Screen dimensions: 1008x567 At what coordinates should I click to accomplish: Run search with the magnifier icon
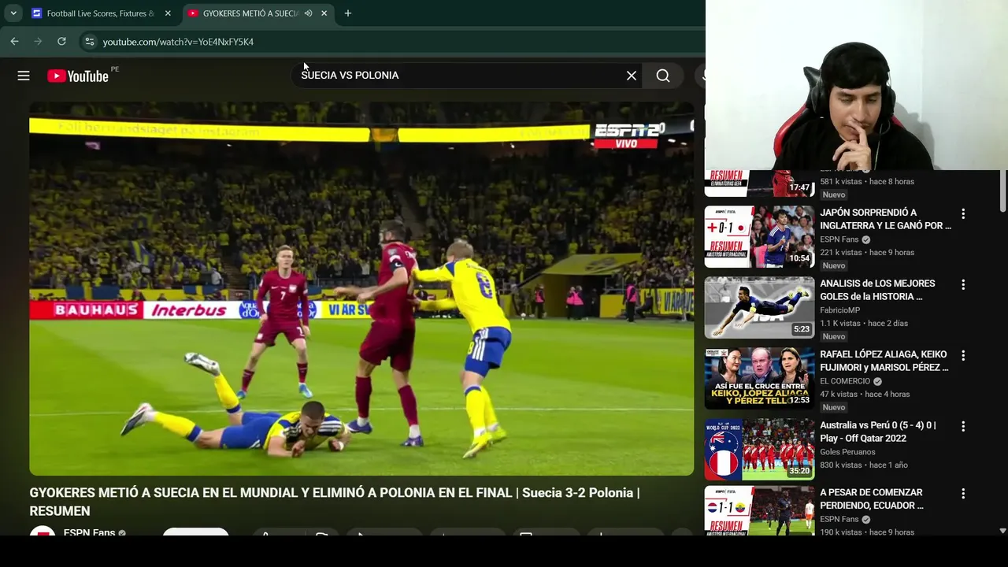click(663, 76)
